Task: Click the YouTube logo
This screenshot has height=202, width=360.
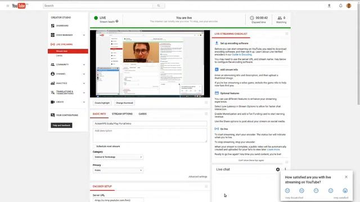Action: click(19, 6)
